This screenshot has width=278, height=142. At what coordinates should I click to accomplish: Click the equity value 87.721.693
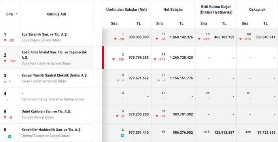(267, 133)
